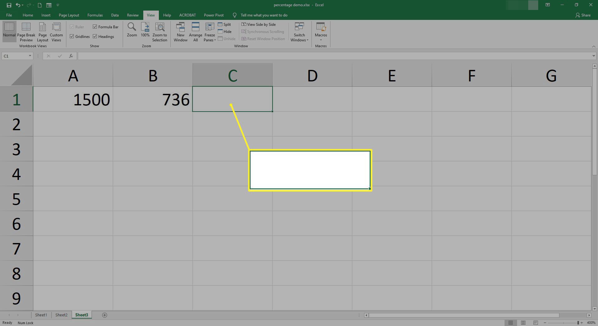Switch to Page Layout view
598x326 pixels.
43,32
